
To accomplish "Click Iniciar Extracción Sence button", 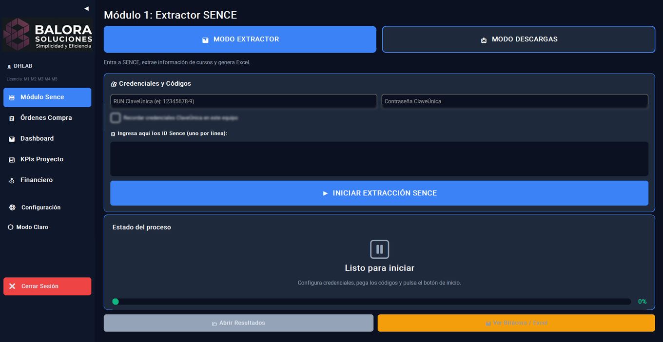I will (379, 193).
